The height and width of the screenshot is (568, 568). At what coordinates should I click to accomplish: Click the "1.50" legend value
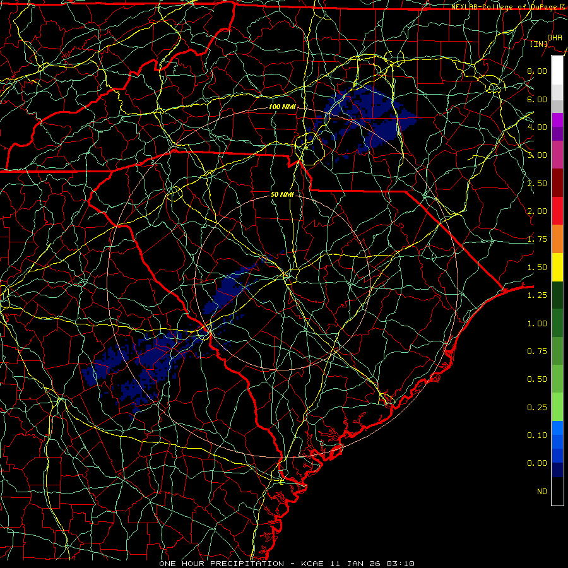pyautogui.click(x=537, y=268)
